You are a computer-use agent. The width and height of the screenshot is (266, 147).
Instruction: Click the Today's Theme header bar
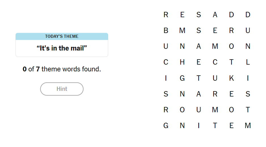point(62,36)
